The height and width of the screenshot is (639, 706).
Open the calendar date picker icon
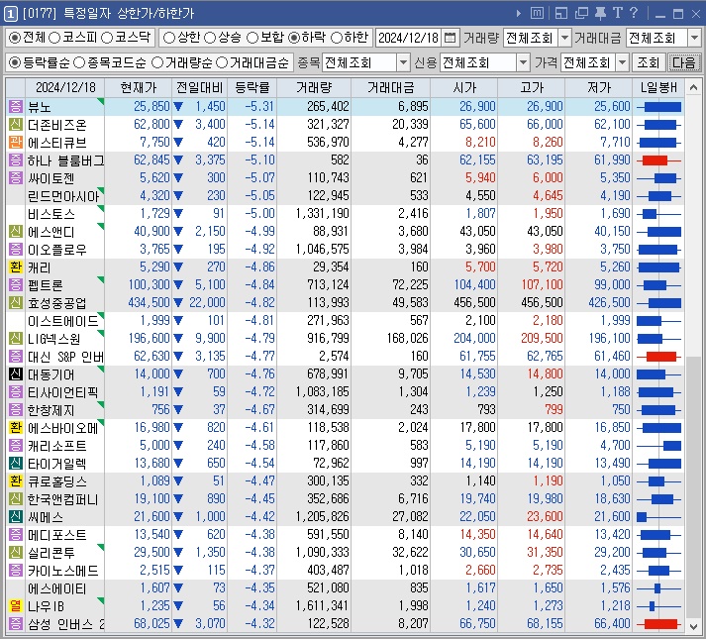[450, 38]
